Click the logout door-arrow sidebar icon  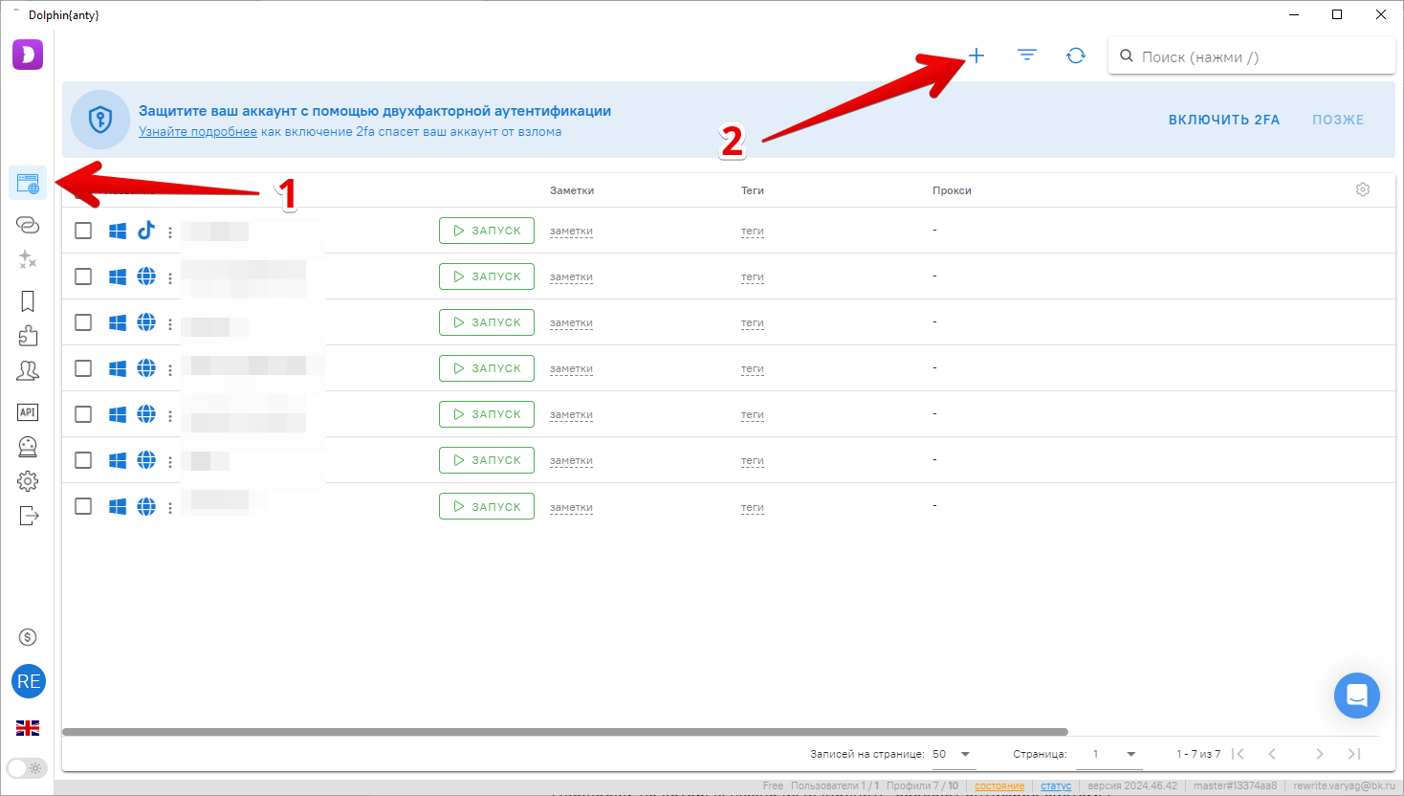pos(28,517)
